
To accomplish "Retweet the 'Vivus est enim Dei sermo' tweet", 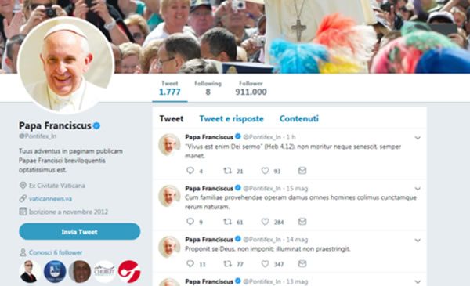I will (227, 171).
